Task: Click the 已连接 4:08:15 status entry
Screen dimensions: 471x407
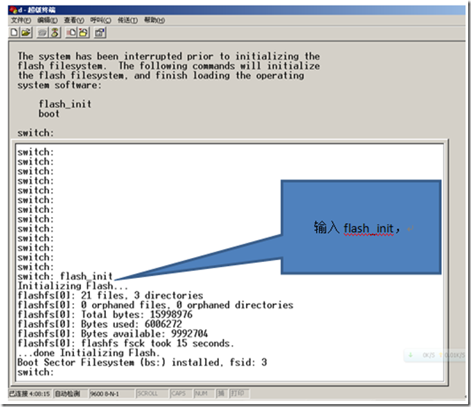Action: pos(29,393)
